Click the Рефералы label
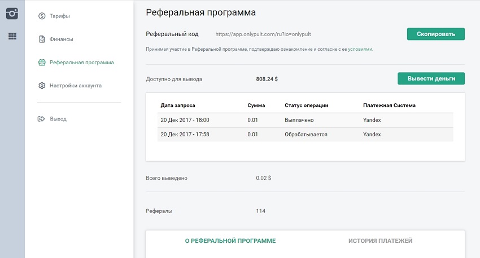Image resolution: width=480 pixels, height=258 pixels. 159,211
